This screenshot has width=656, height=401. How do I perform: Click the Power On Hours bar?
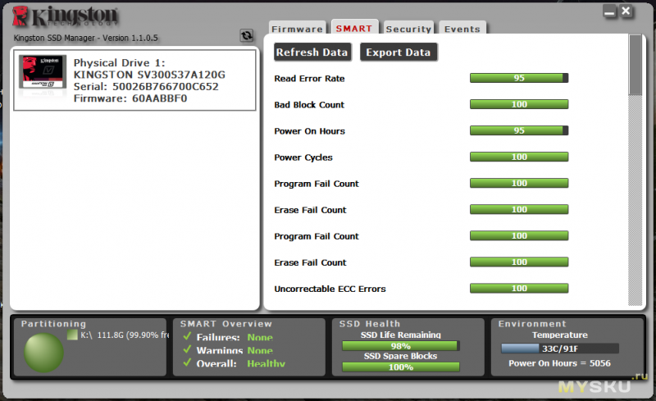[x=519, y=130]
